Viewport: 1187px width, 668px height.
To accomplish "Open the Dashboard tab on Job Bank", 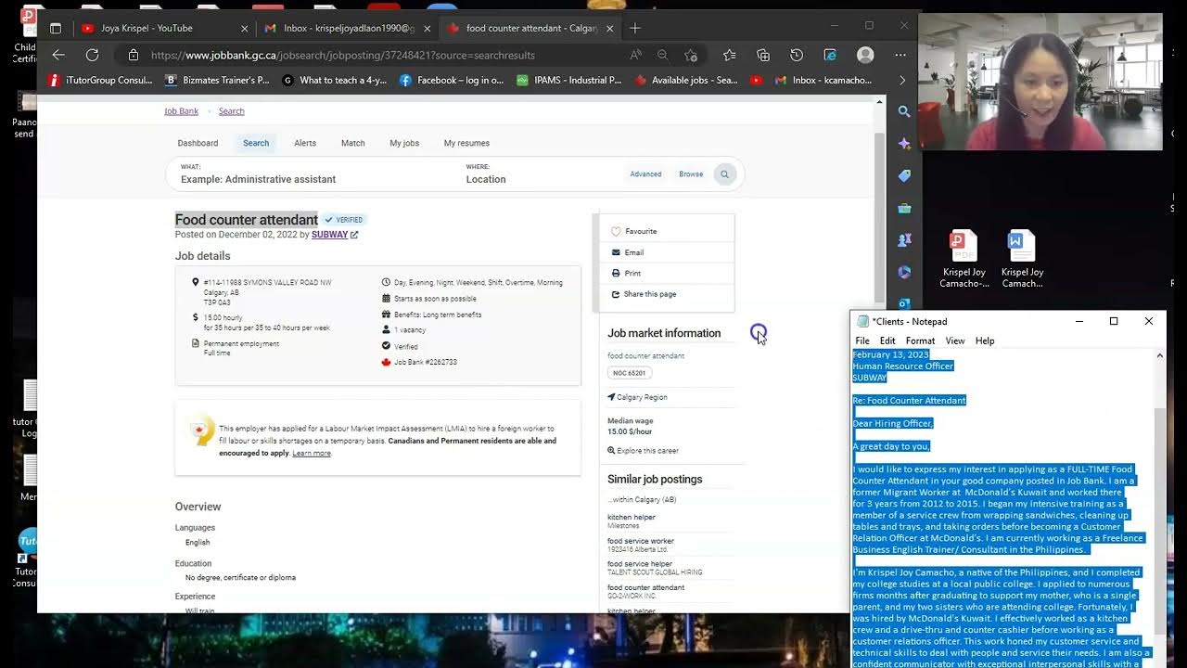I will click(x=198, y=143).
